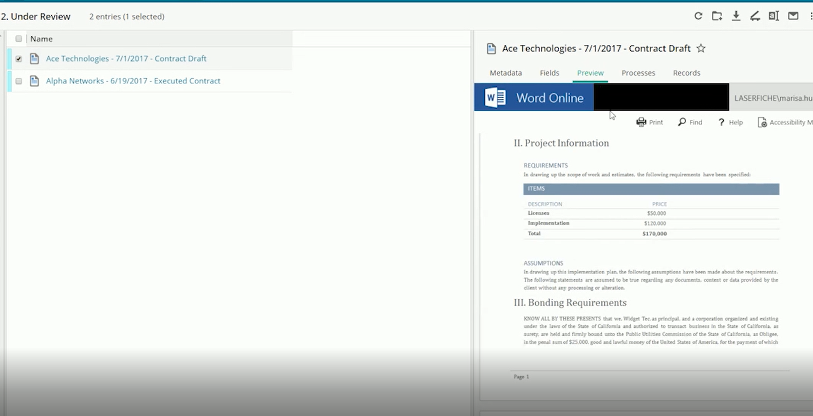Switch to the Metadata tab
This screenshot has width=813, height=416.
point(506,73)
